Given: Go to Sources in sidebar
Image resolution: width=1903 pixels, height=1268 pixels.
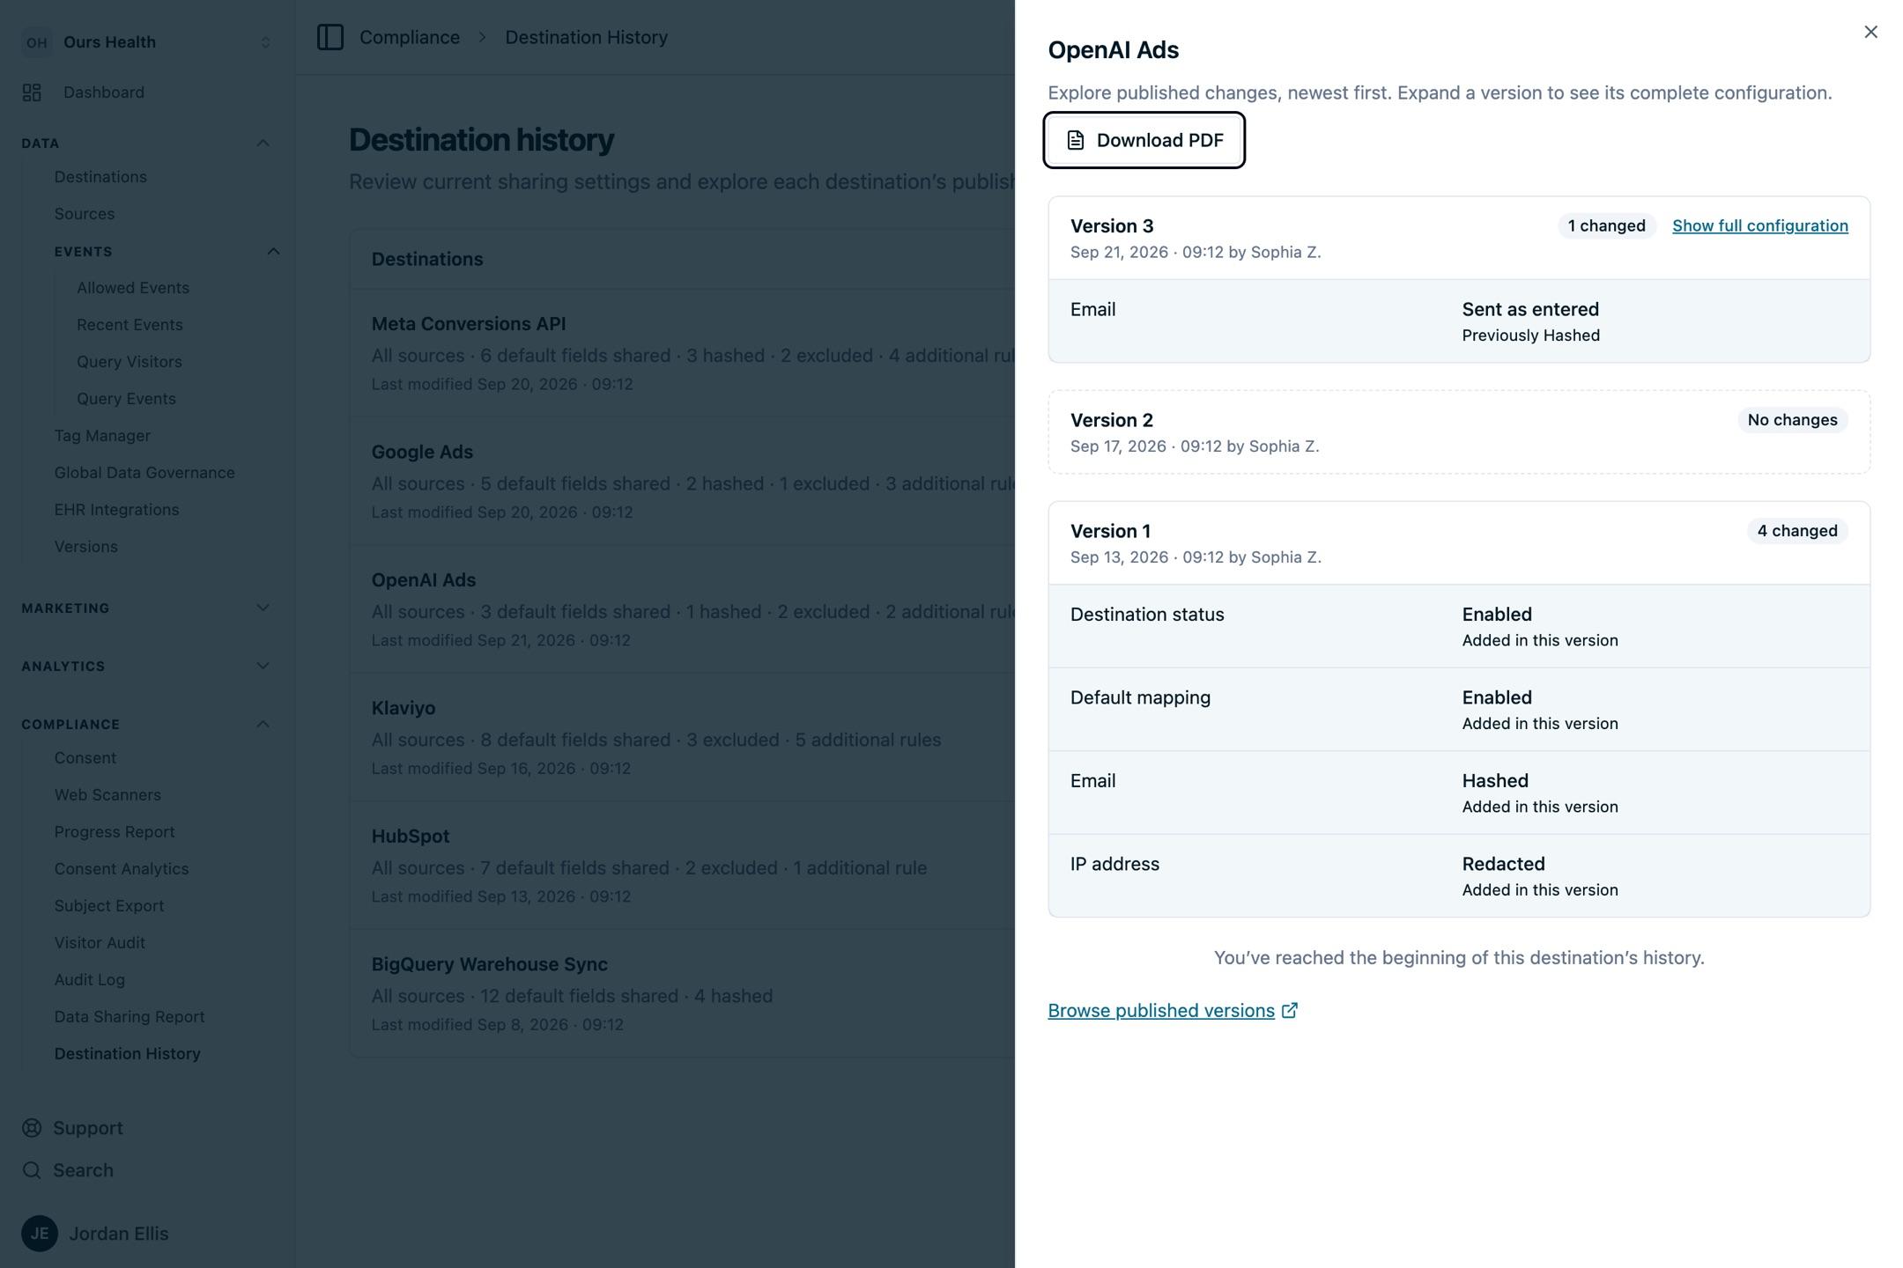Looking at the screenshot, I should [x=85, y=214].
